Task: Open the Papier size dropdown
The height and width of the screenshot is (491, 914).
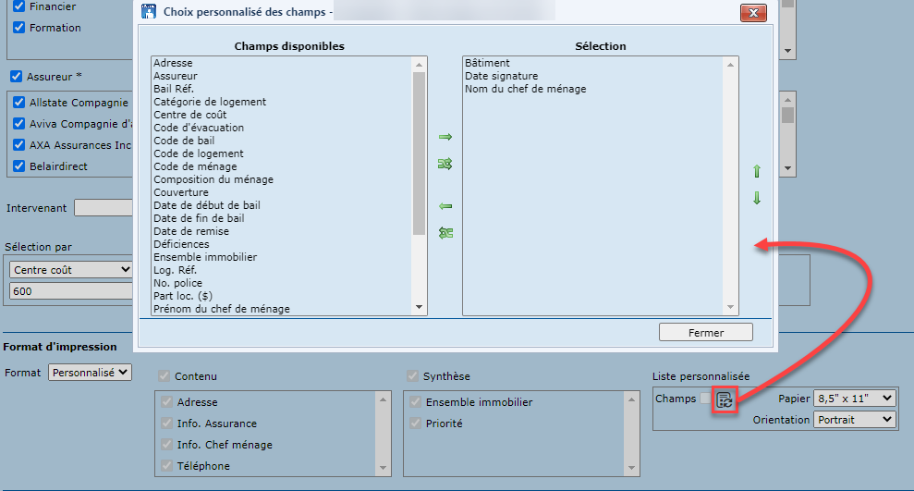Action: 854,399
